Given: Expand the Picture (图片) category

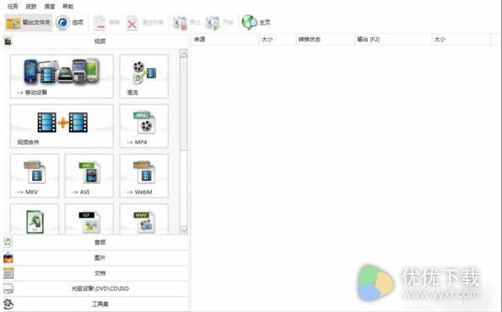Looking at the screenshot, I should pyautogui.click(x=95, y=257).
